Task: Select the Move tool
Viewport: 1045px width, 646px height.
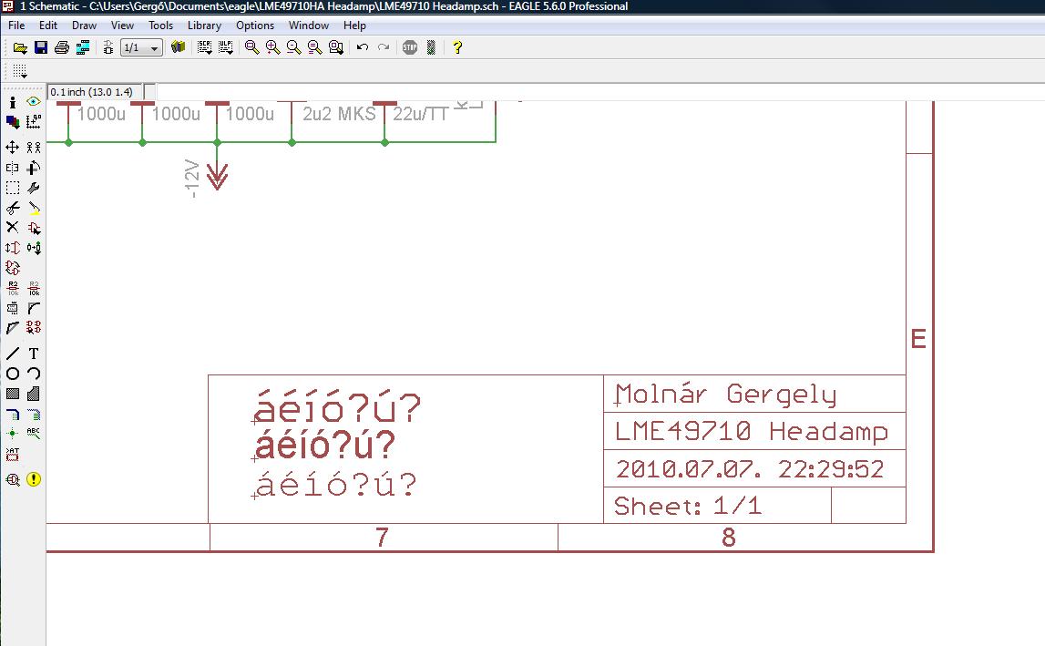Action: (12, 148)
